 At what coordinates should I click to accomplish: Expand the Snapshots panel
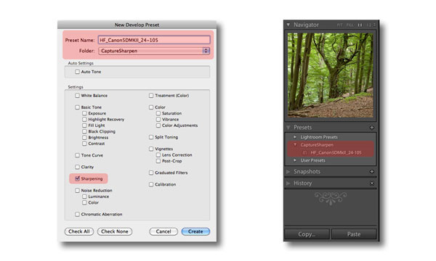pos(288,172)
